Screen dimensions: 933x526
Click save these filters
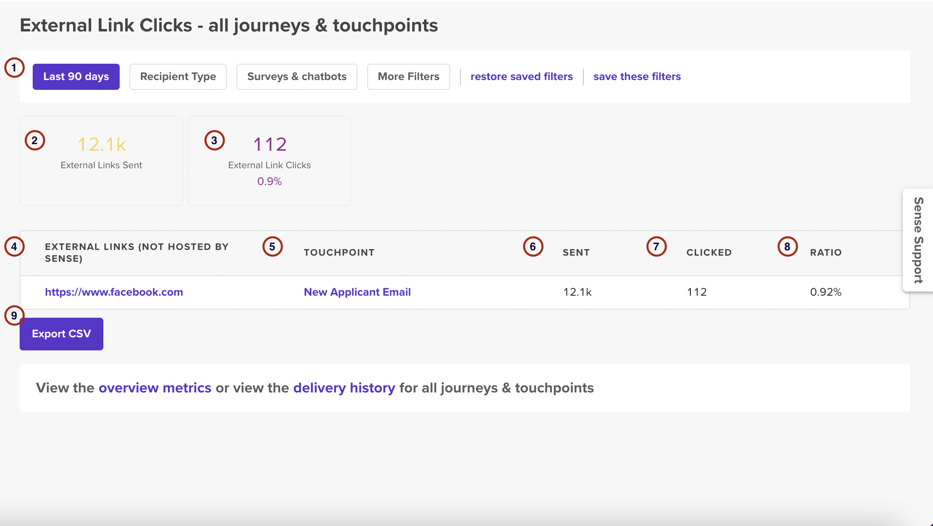(x=637, y=76)
